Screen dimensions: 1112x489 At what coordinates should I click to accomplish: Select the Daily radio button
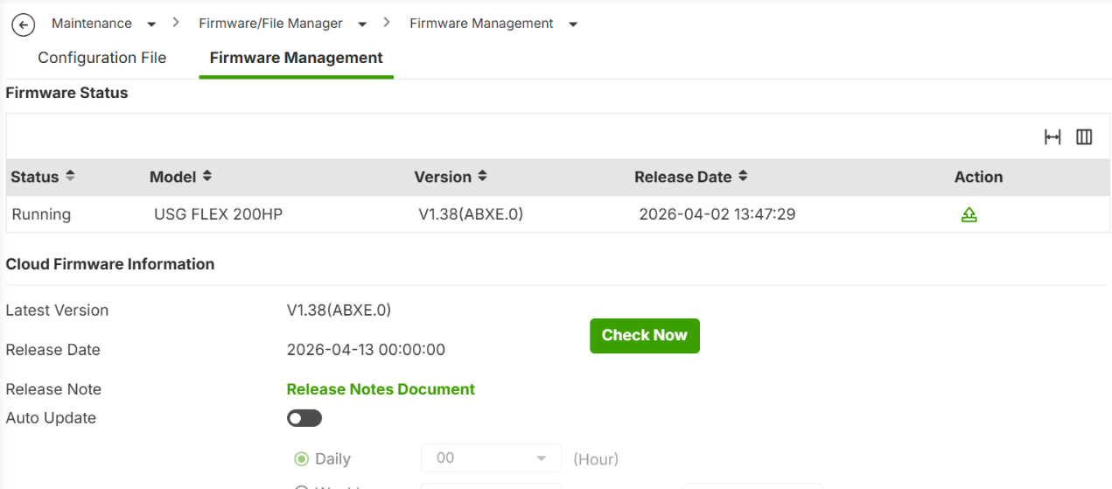coord(302,458)
